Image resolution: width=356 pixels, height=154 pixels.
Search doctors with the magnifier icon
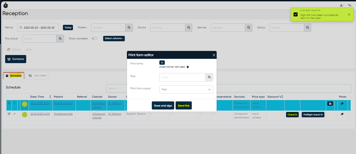pyautogui.click(x=189, y=28)
